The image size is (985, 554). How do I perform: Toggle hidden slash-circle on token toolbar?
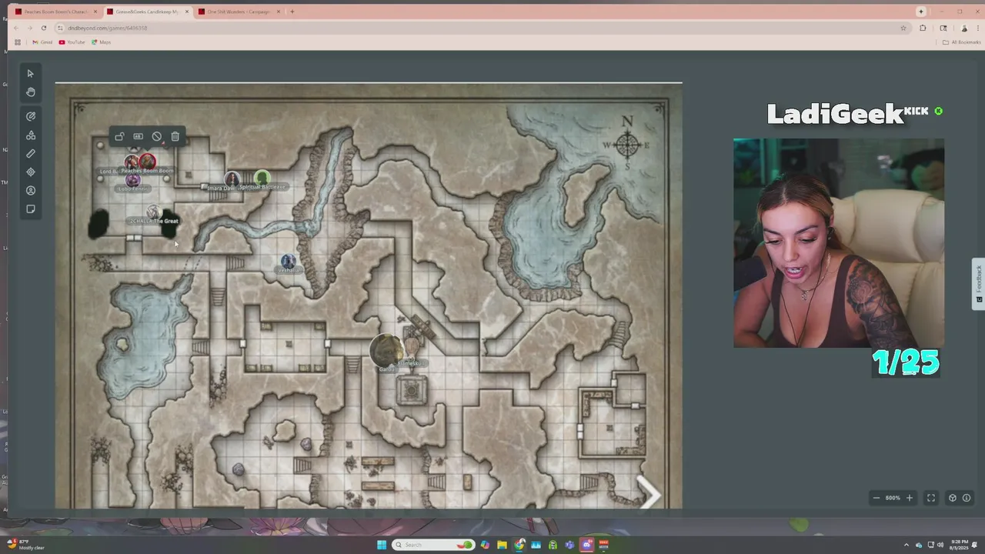tap(156, 137)
